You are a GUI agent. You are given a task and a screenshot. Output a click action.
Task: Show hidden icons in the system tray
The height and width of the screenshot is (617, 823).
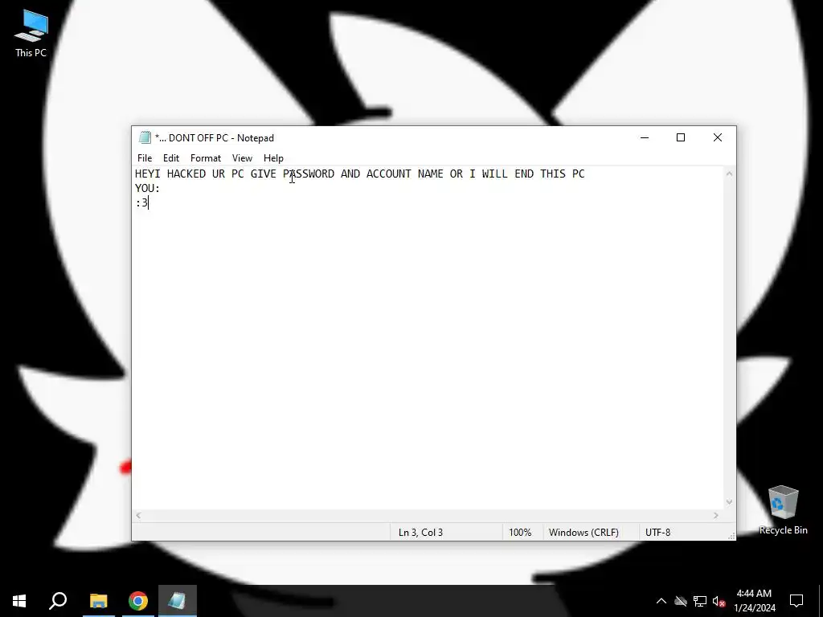[661, 601]
